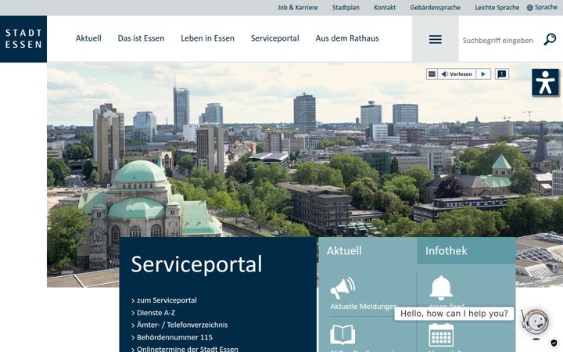Open the Aktuell main menu item
563x352 pixels.
click(x=88, y=38)
